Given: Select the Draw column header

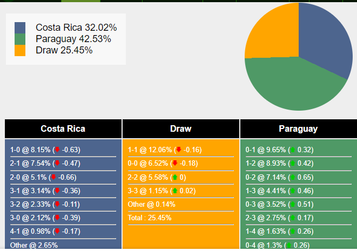Looking at the screenshot, I should coord(181,129).
